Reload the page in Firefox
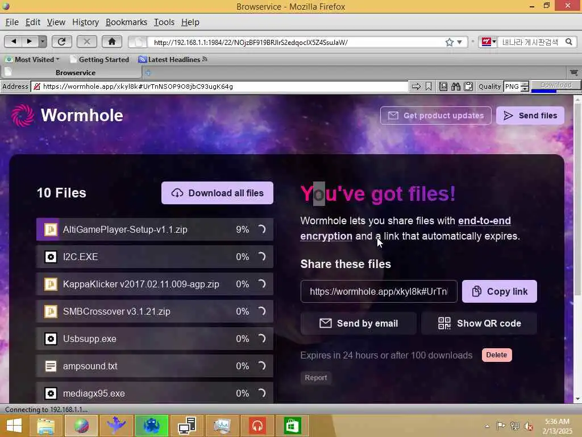This screenshot has width=582, height=437. pyautogui.click(x=61, y=42)
